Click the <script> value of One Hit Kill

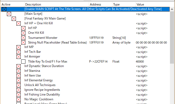pos(142,33)
